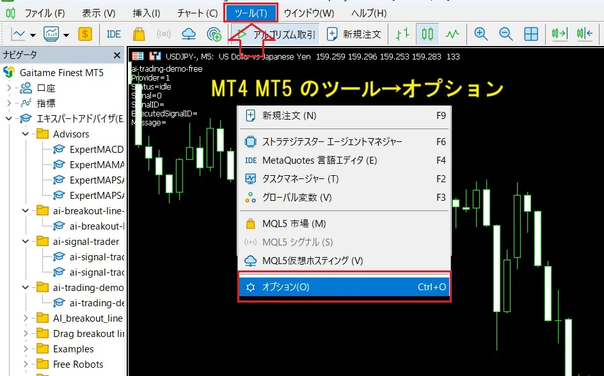Collapse the エキスパートアドバイザ tree node
This screenshot has width=604, height=376.
tap(9, 118)
